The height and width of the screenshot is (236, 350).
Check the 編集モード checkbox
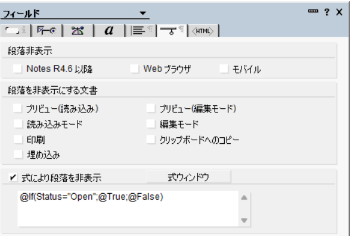[x=151, y=124]
